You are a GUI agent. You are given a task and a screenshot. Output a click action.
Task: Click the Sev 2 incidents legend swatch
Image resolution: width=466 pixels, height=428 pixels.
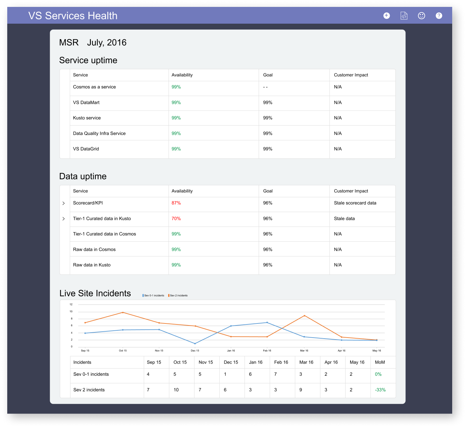tap(169, 296)
